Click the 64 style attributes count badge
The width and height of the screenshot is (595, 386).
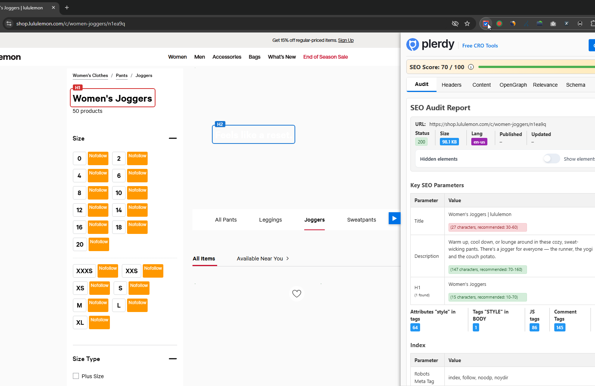[415, 328]
